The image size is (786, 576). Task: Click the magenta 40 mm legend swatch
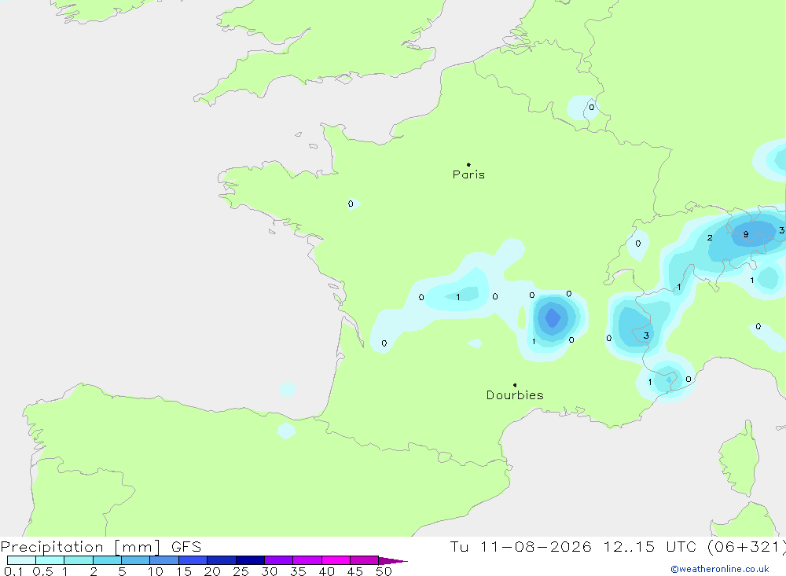pyautogui.click(x=336, y=560)
